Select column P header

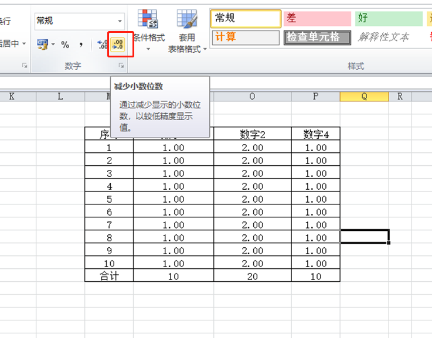316,96
